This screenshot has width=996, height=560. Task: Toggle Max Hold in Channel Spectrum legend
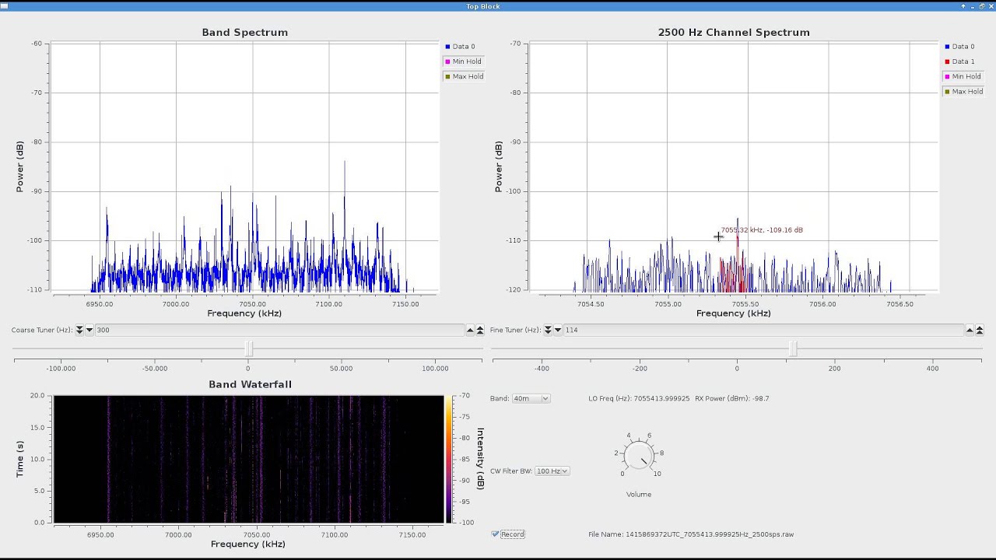click(x=963, y=91)
